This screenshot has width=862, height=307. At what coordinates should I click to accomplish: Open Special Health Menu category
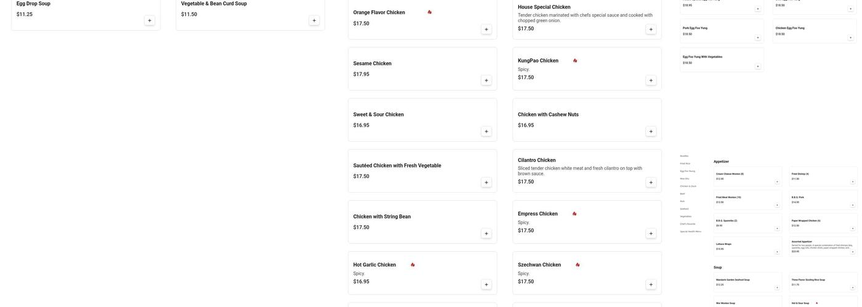click(691, 231)
